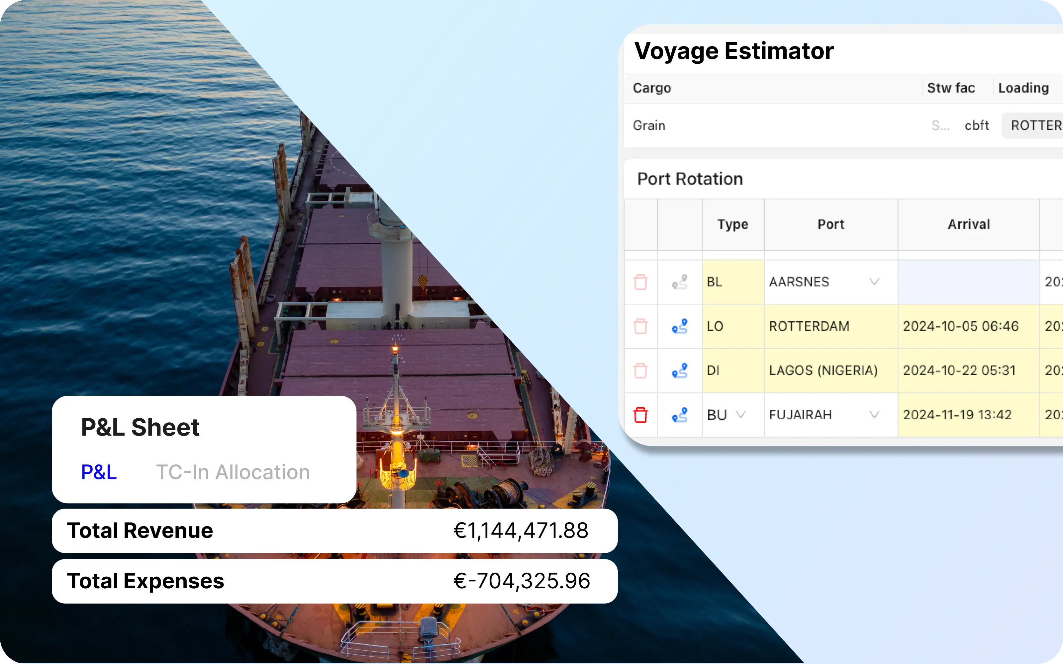1063x664 pixels.
Task: Click the port reorder icon for LAGOS (NIGERIA)
Action: point(679,370)
